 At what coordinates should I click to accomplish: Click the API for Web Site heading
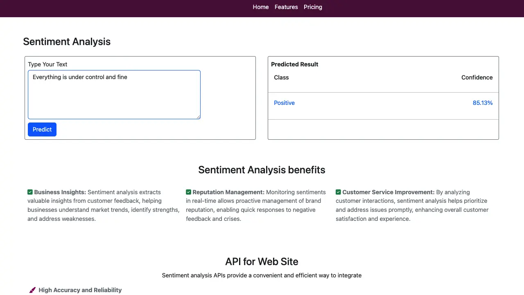(262, 262)
